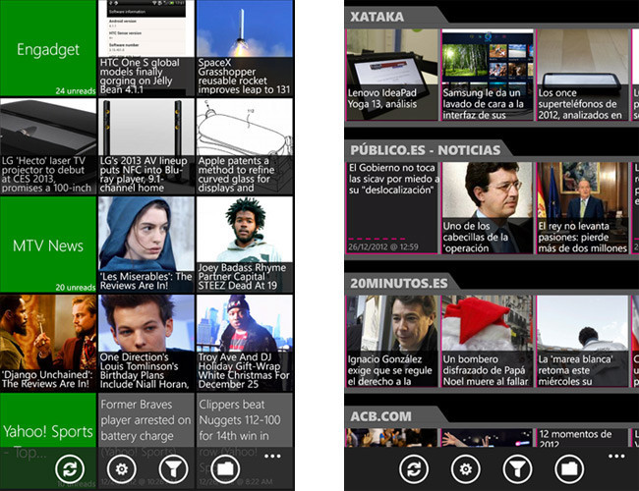Tap Engadget 24 unreads counter
Viewport: 639px width, 491px height.
click(76, 90)
